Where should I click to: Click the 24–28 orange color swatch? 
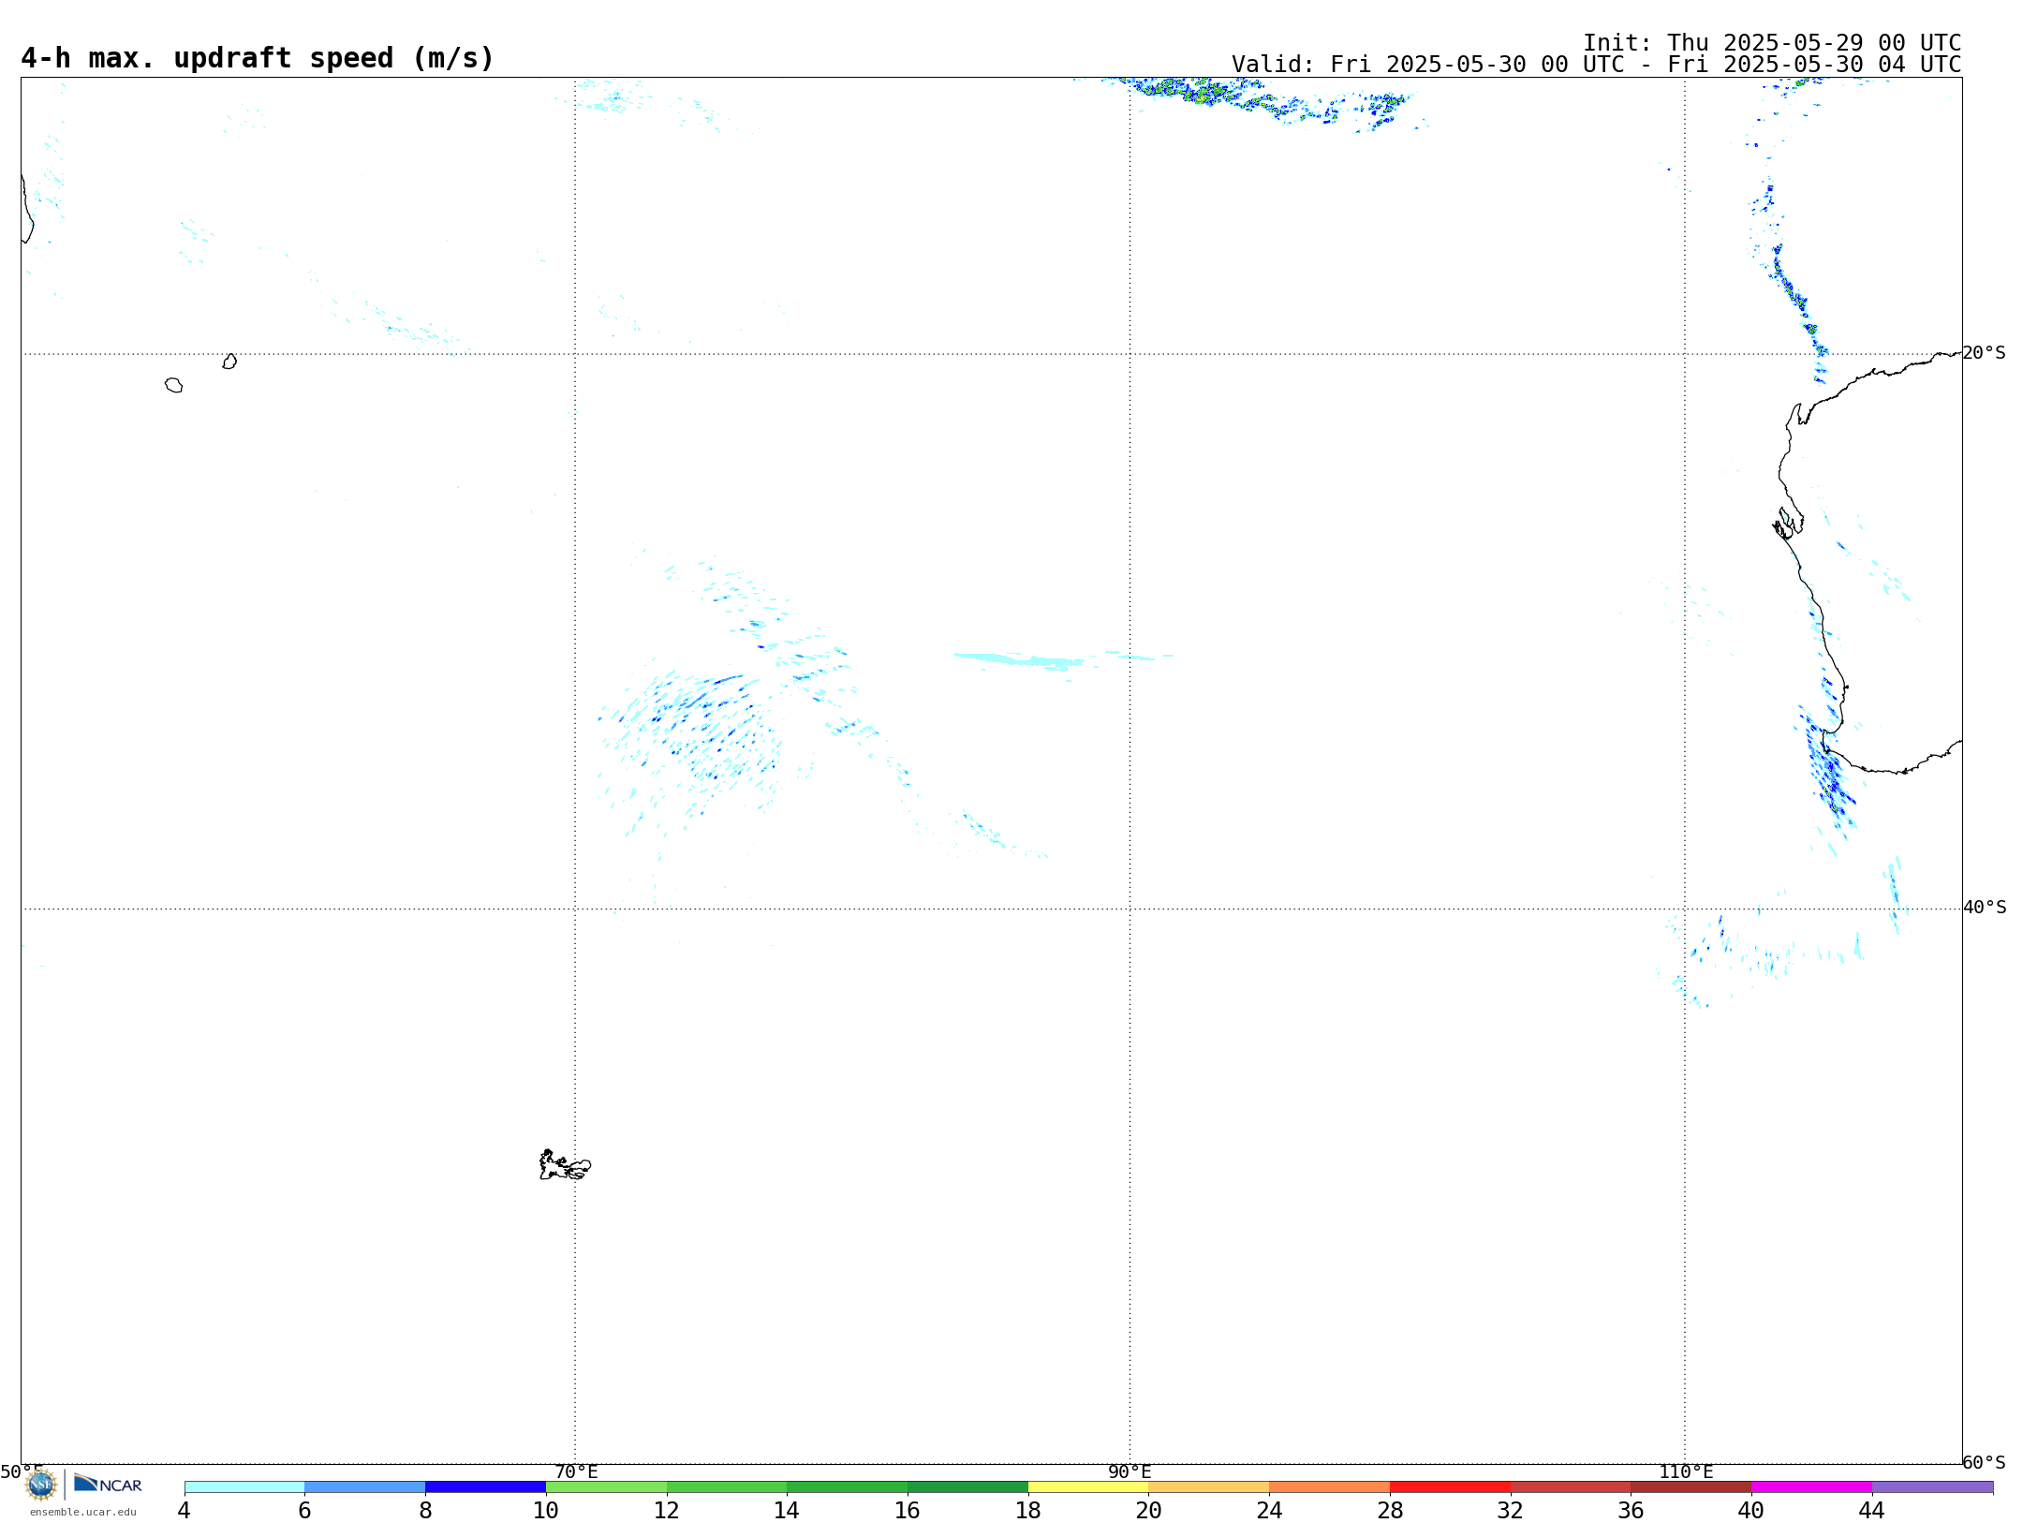(x=1329, y=1486)
